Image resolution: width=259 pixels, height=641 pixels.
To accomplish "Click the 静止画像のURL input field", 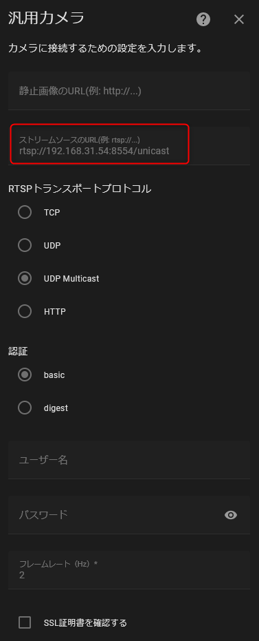I will [x=129, y=91].
